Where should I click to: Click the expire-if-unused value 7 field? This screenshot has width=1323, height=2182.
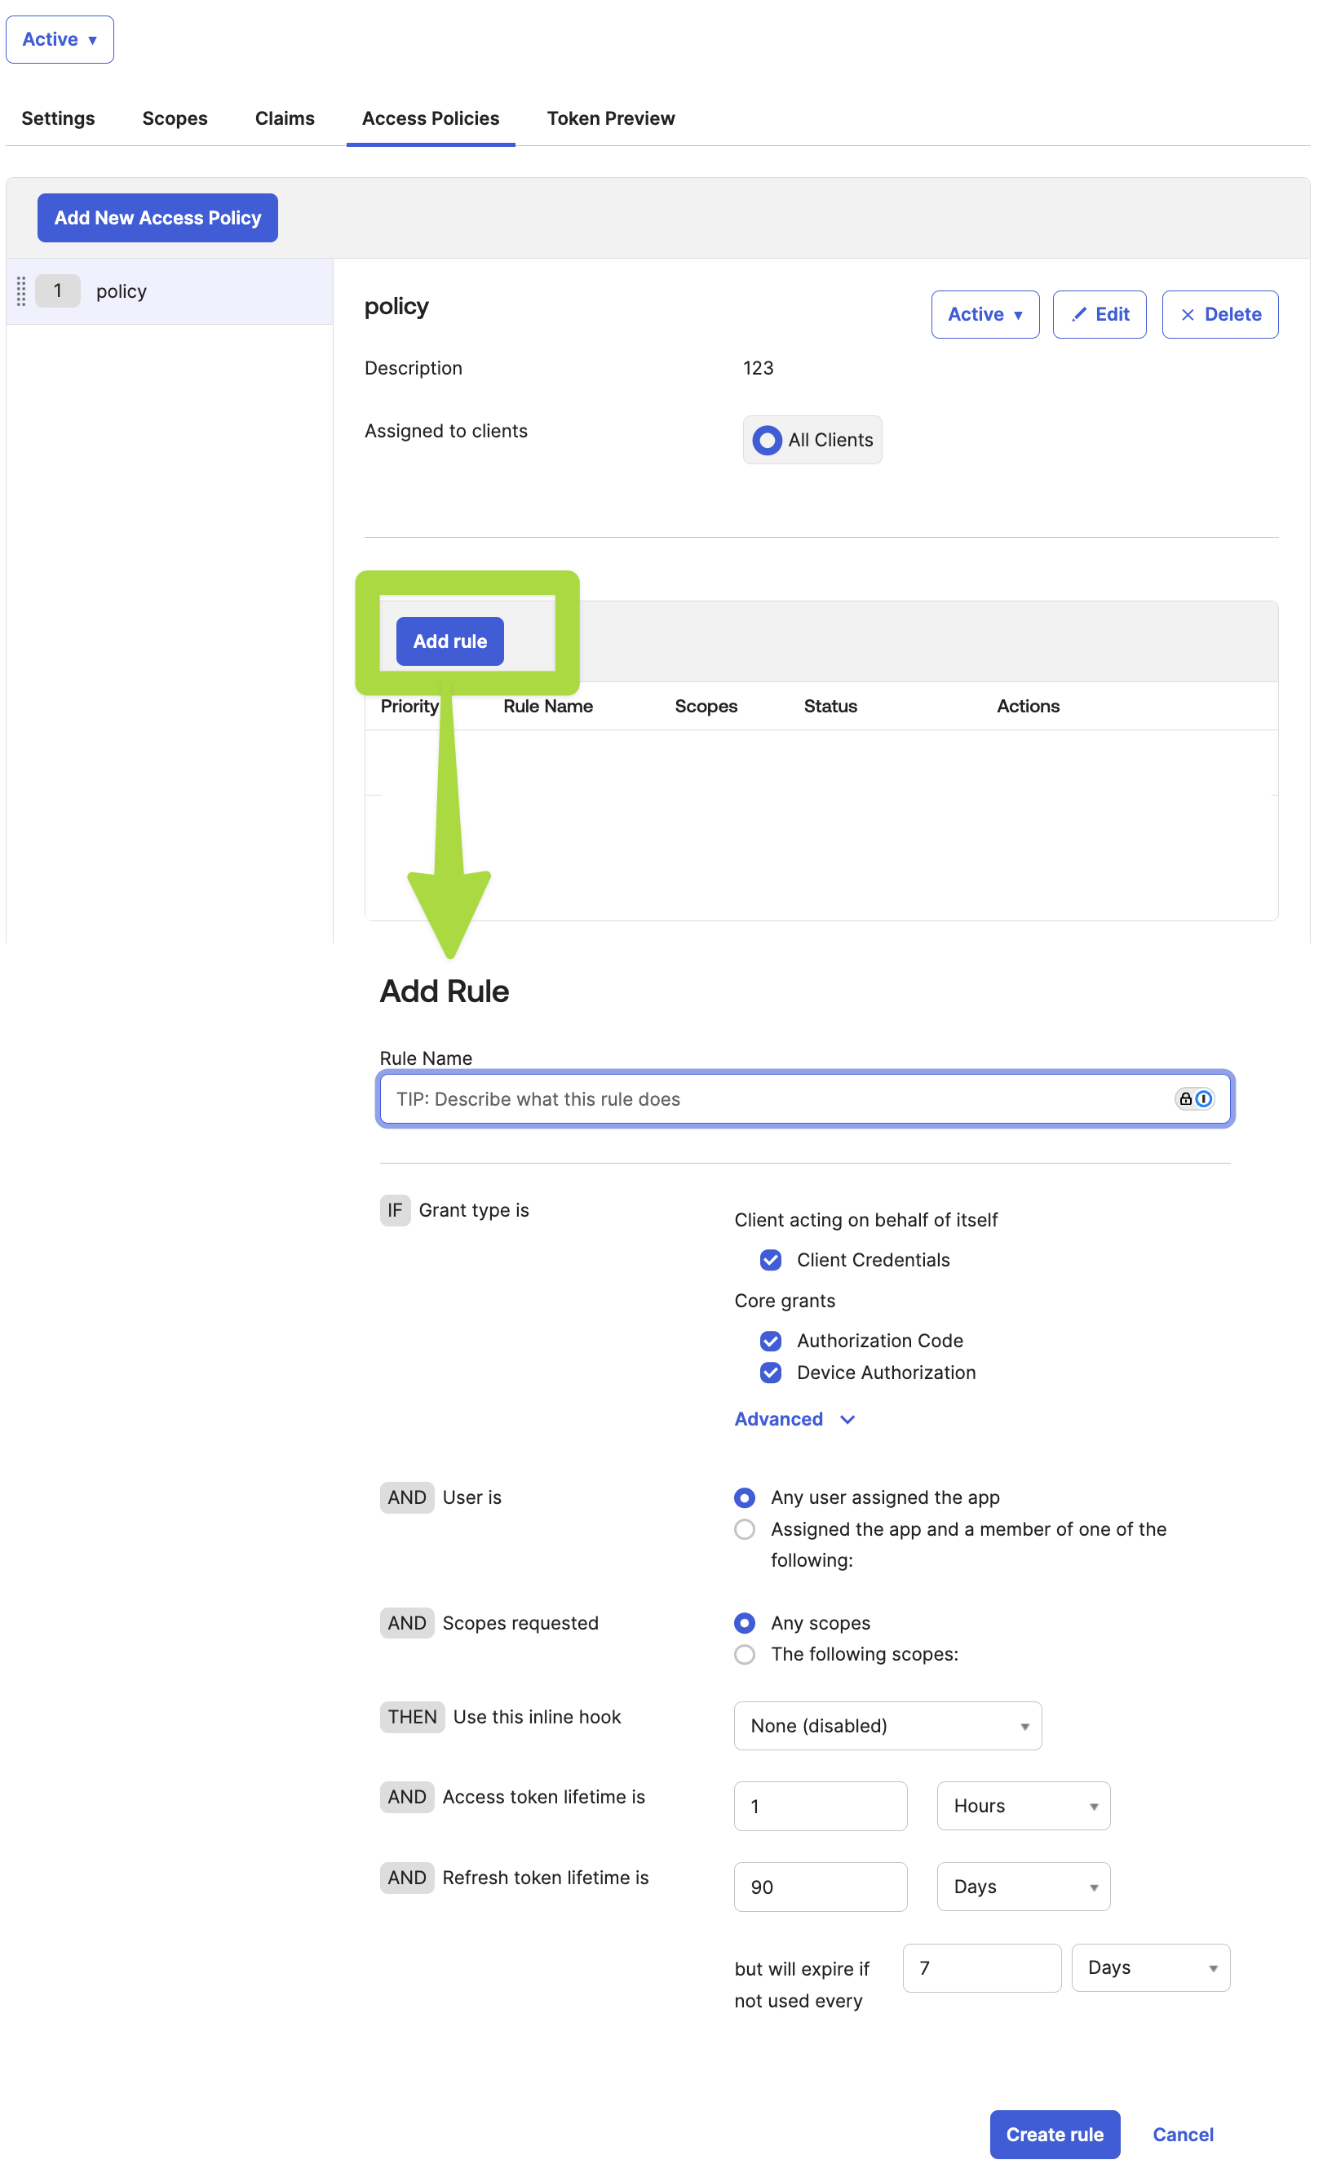click(981, 1967)
